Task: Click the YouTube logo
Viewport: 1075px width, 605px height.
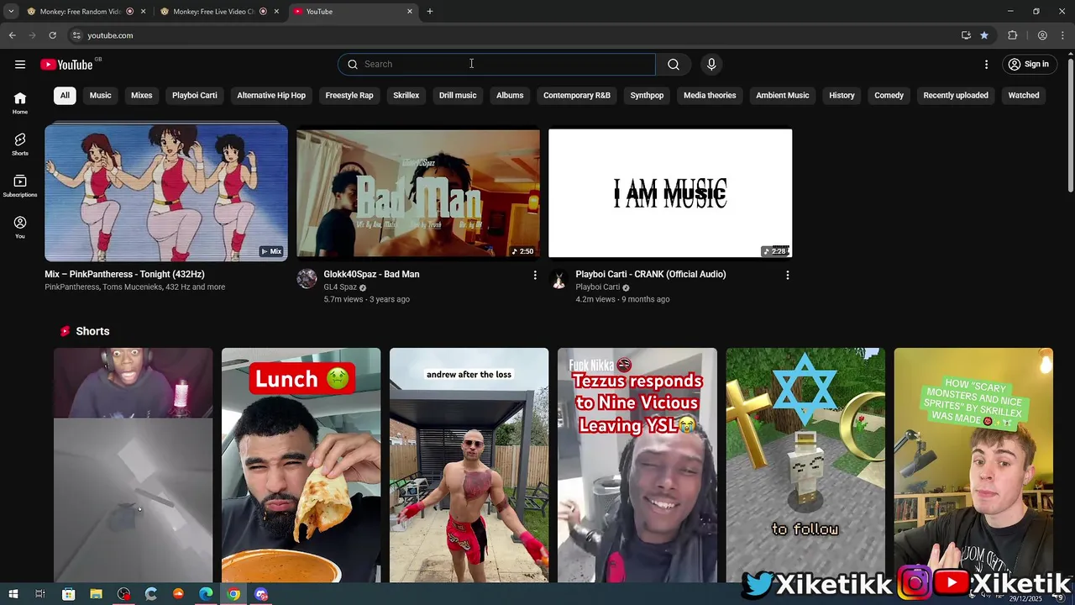Action: (66, 65)
